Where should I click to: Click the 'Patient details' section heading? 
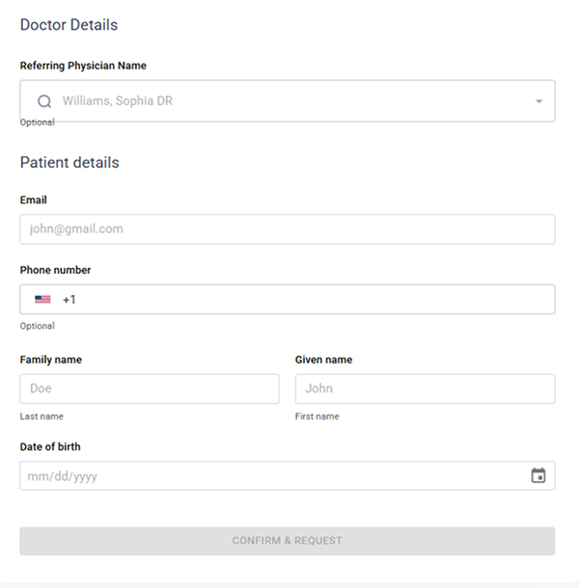coord(69,163)
